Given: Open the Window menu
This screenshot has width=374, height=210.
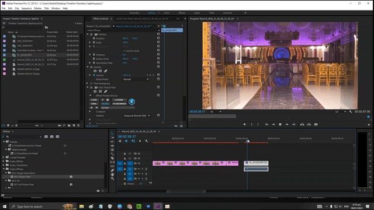Looking at the screenshot, I should tap(56, 8).
